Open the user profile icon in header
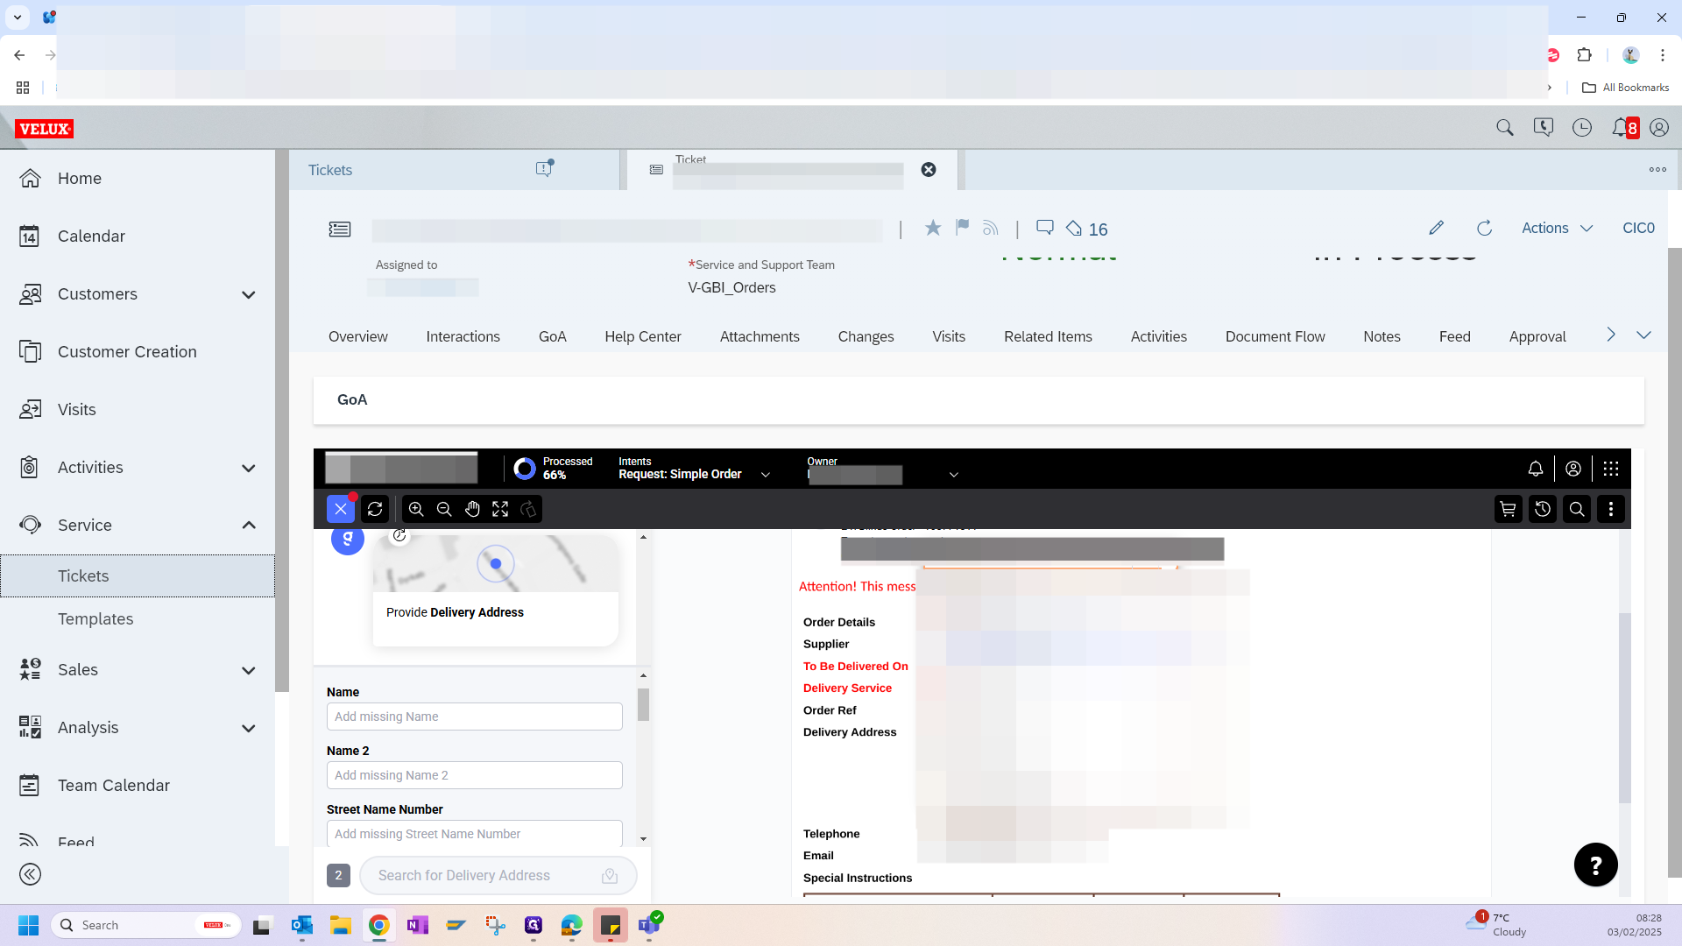Screen dimensions: 1682x946 pos(1659,128)
